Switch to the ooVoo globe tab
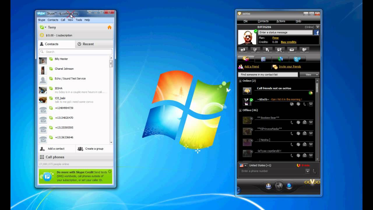Screen dimensions: 373x210 [280, 59]
